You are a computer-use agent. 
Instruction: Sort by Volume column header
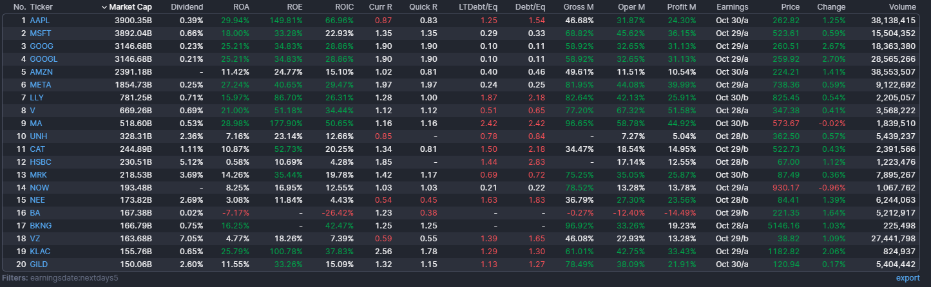pyautogui.click(x=902, y=7)
